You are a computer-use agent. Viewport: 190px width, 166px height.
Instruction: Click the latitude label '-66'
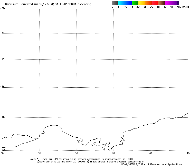(2, 87)
